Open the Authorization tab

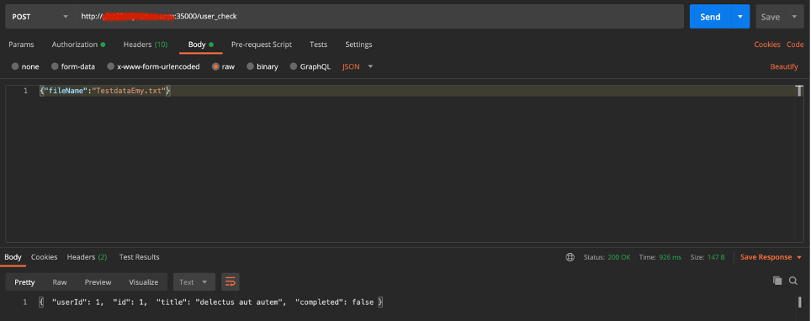click(x=78, y=45)
